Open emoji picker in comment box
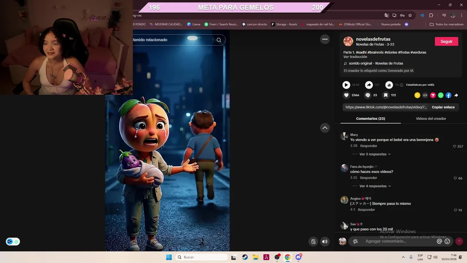467x263 pixels. [447, 241]
